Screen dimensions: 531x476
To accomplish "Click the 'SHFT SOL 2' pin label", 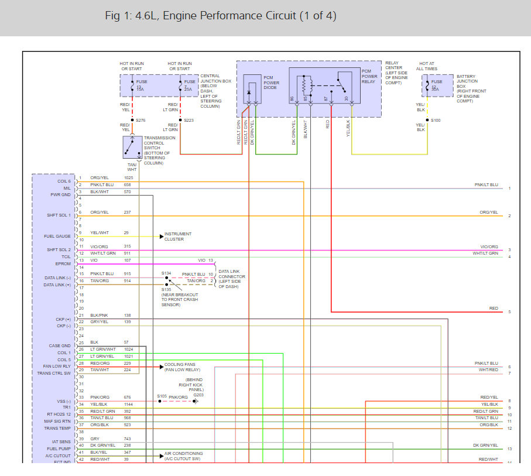I will point(59,249).
